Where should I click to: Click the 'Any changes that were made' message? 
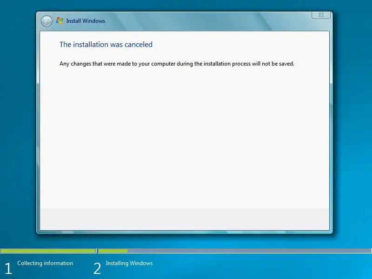click(x=177, y=64)
